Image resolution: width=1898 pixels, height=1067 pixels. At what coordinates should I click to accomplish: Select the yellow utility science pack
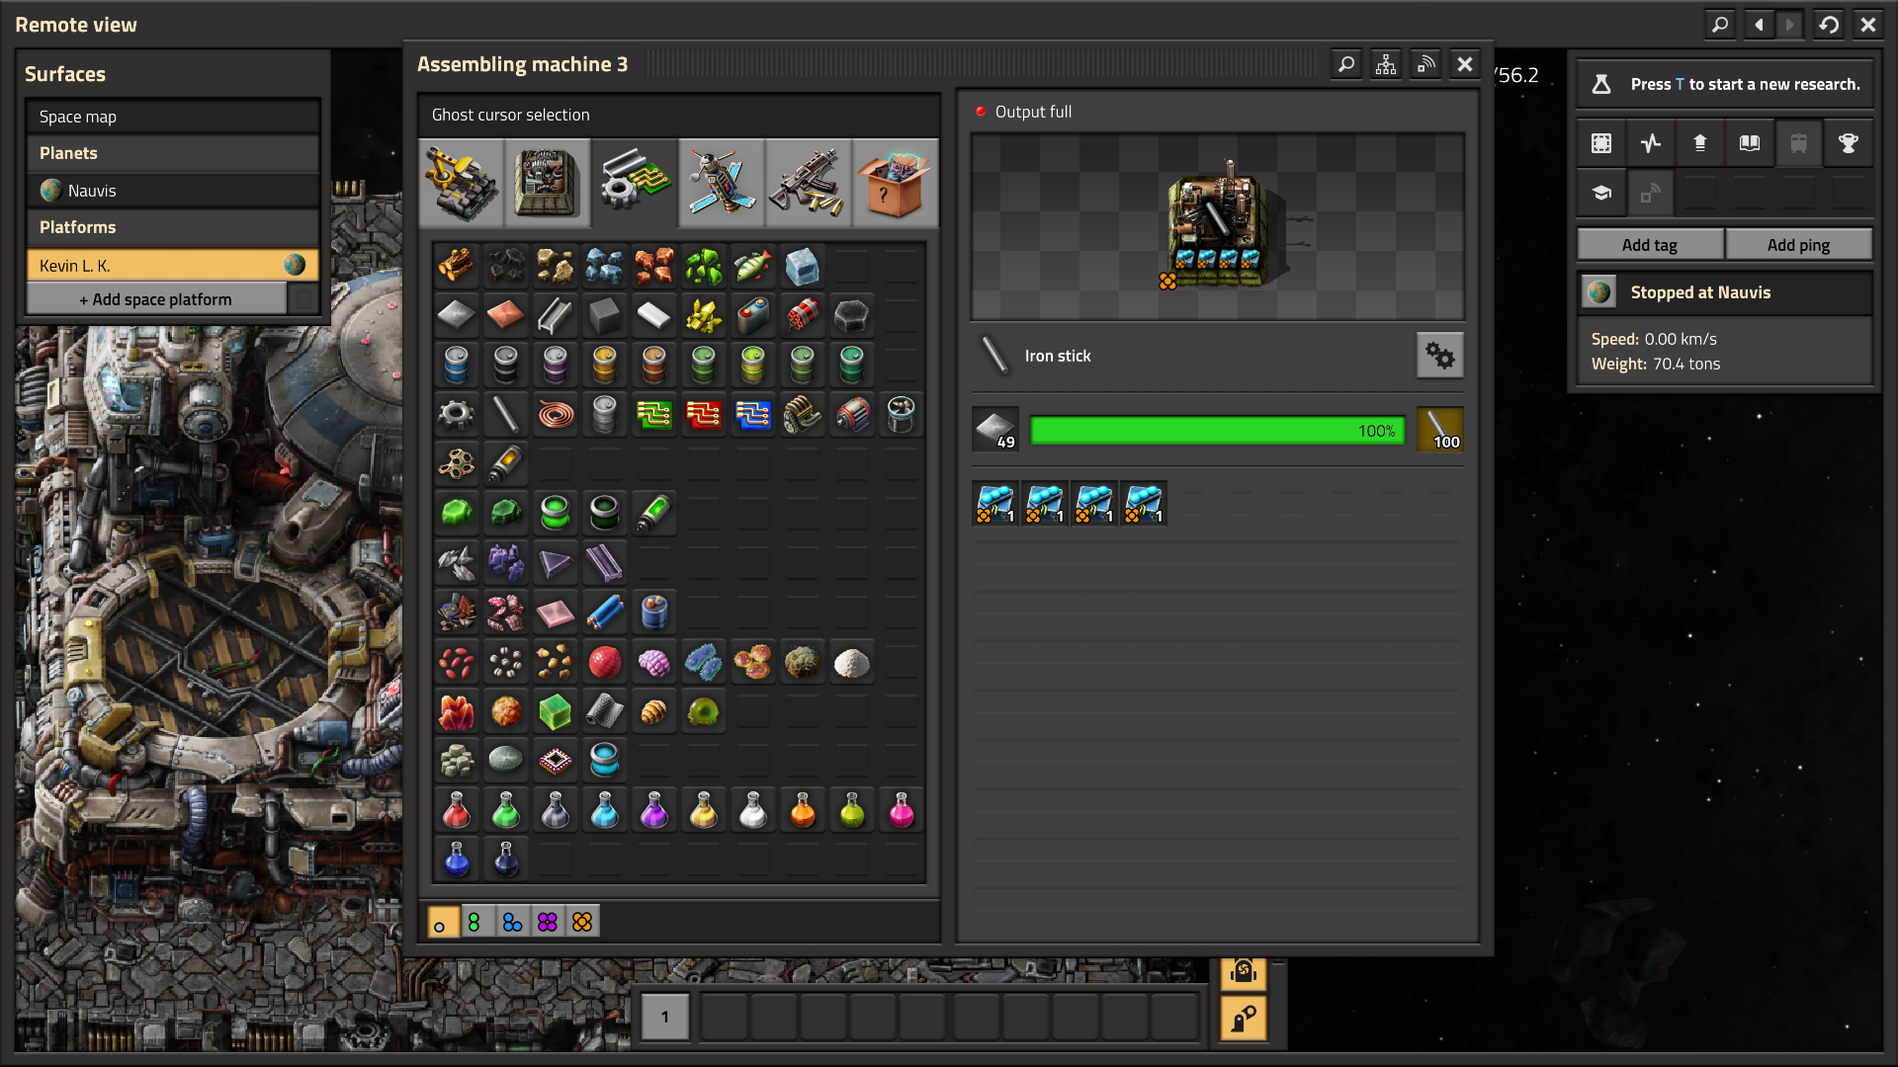point(704,810)
